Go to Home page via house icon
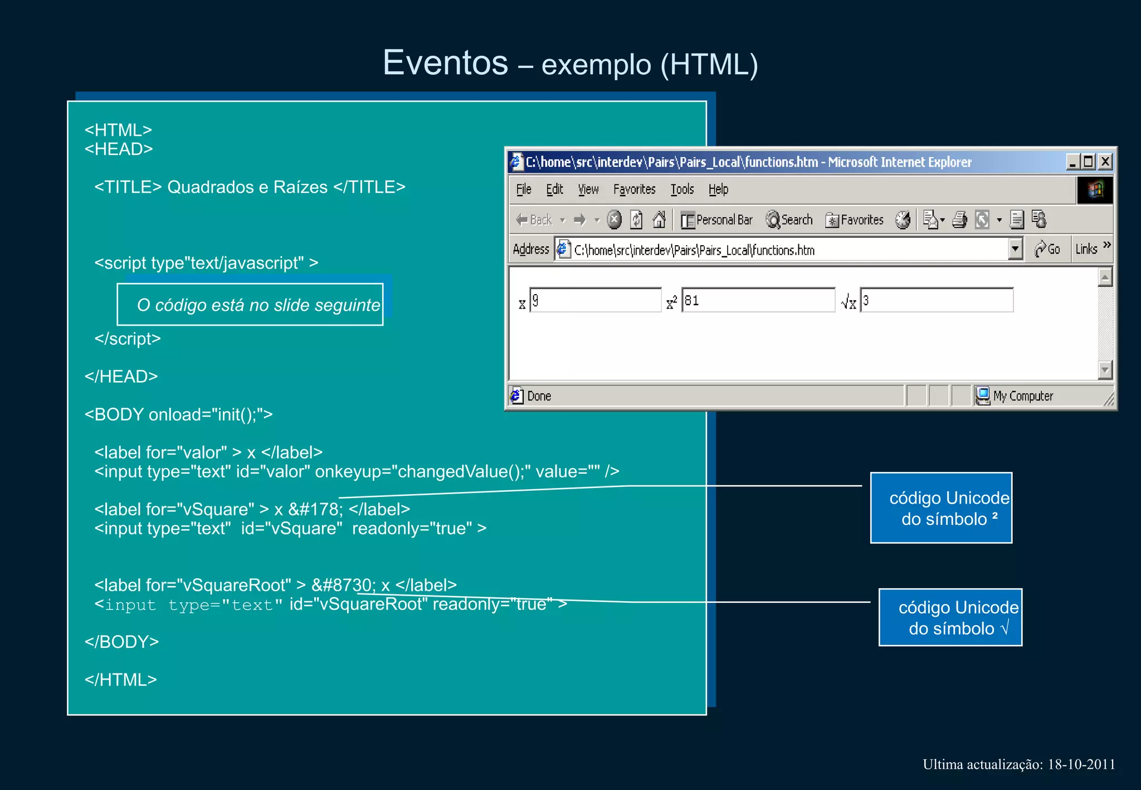Screen dimensions: 1141x790 (659, 220)
